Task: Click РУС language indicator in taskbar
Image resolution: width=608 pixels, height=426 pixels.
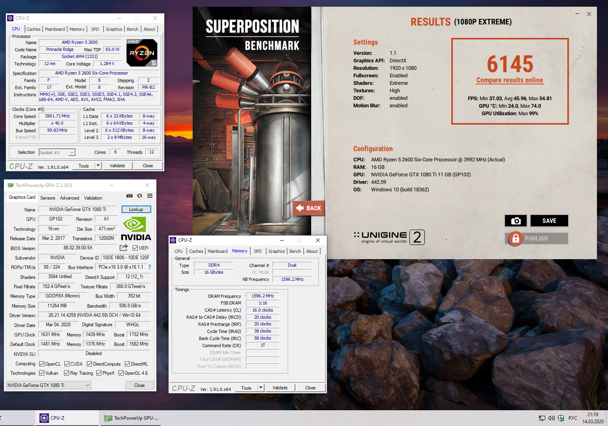Action: [573, 418]
